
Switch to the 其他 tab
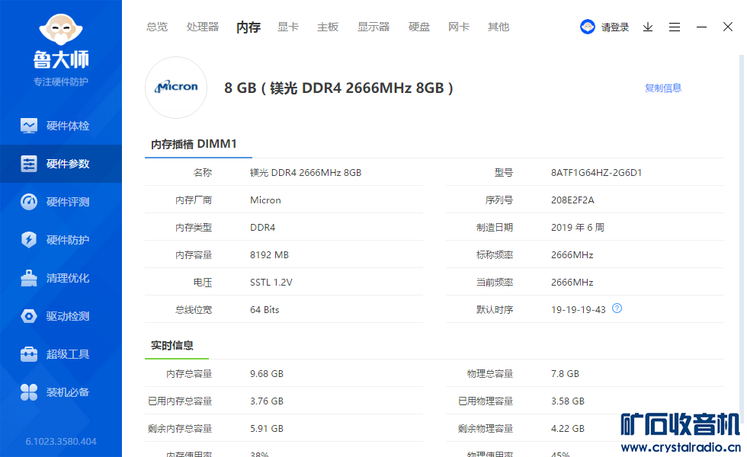click(x=499, y=27)
